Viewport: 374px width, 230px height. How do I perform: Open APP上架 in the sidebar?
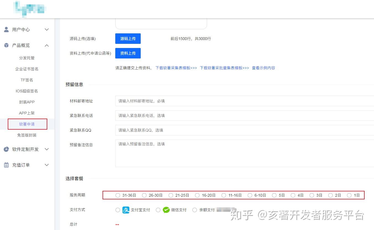(x=27, y=113)
